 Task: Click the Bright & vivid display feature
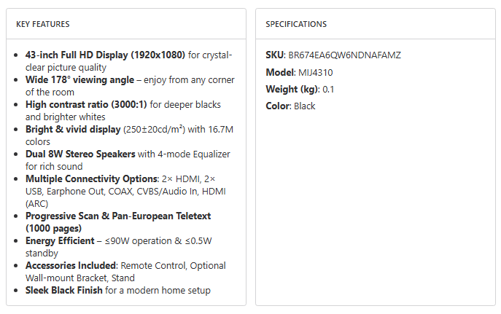pyautogui.click(x=73, y=129)
